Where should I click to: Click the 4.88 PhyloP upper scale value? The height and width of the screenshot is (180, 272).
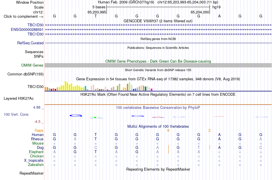pyautogui.click(x=37, y=107)
